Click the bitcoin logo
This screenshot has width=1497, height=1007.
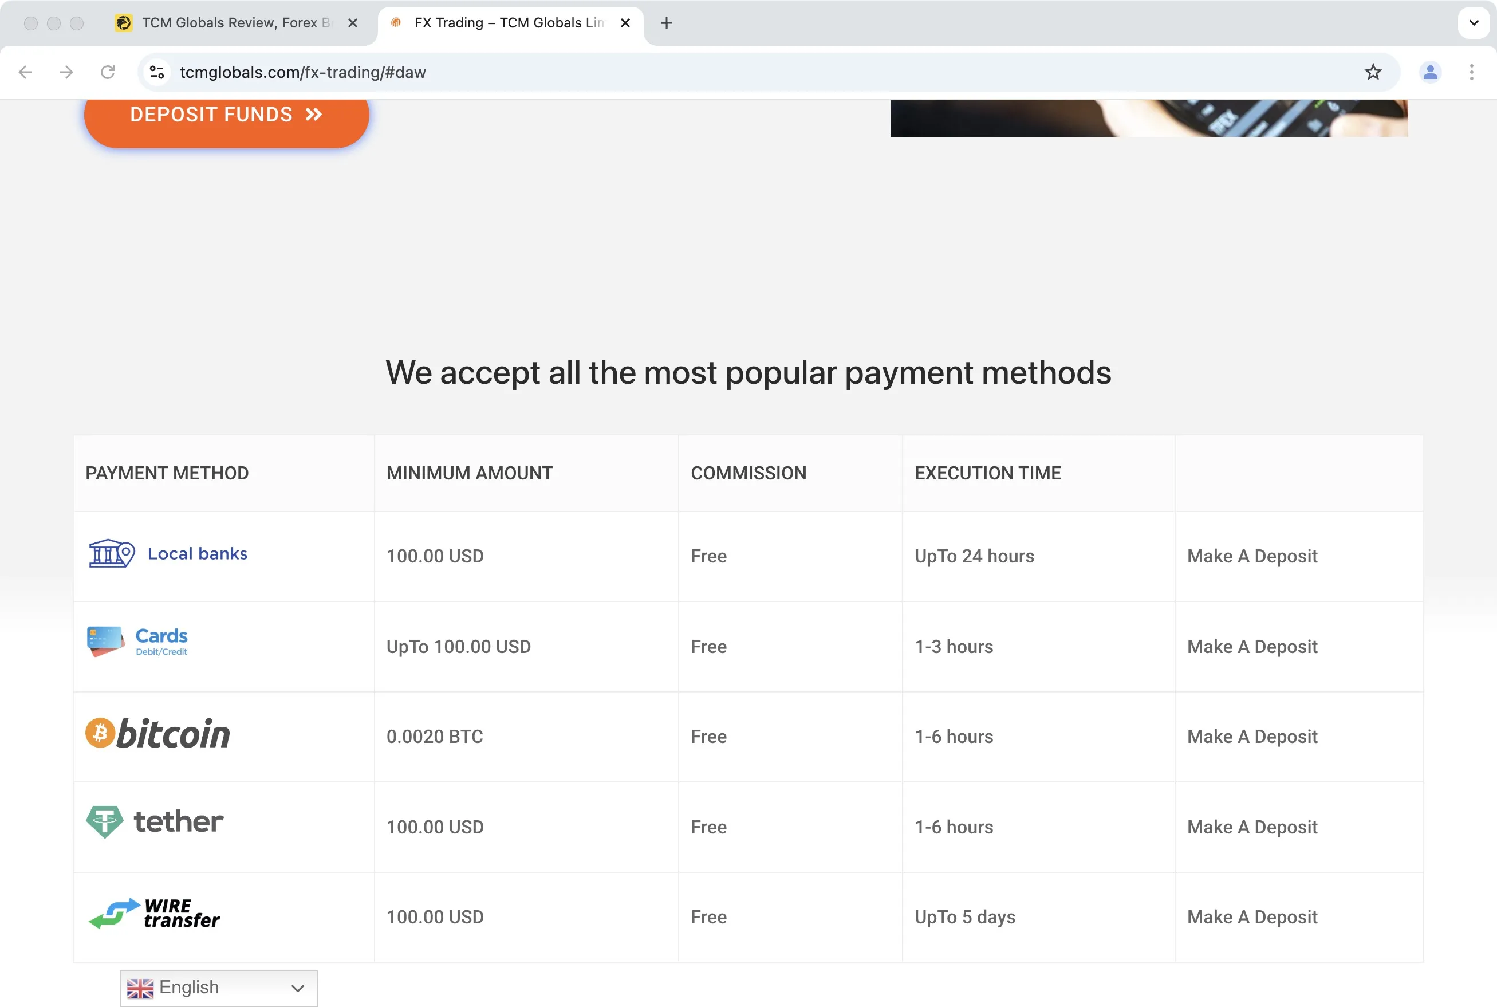pos(157,733)
